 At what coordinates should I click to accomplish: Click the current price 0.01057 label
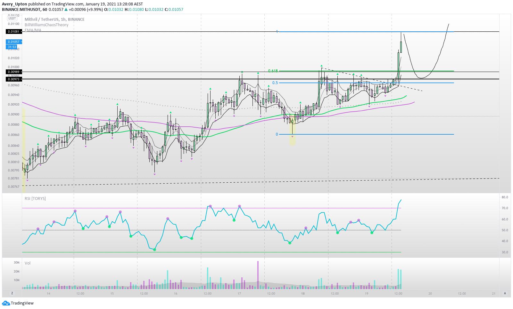[x=14, y=42]
